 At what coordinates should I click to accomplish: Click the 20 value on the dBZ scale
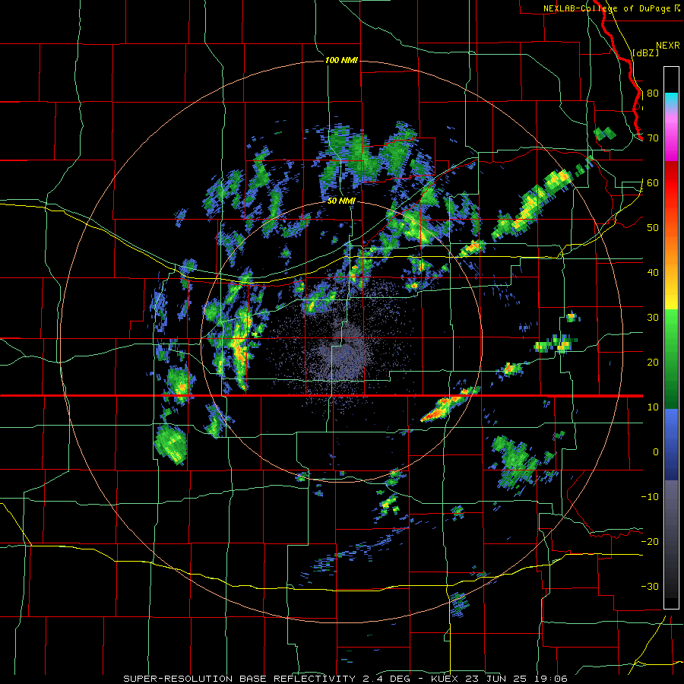tap(653, 363)
